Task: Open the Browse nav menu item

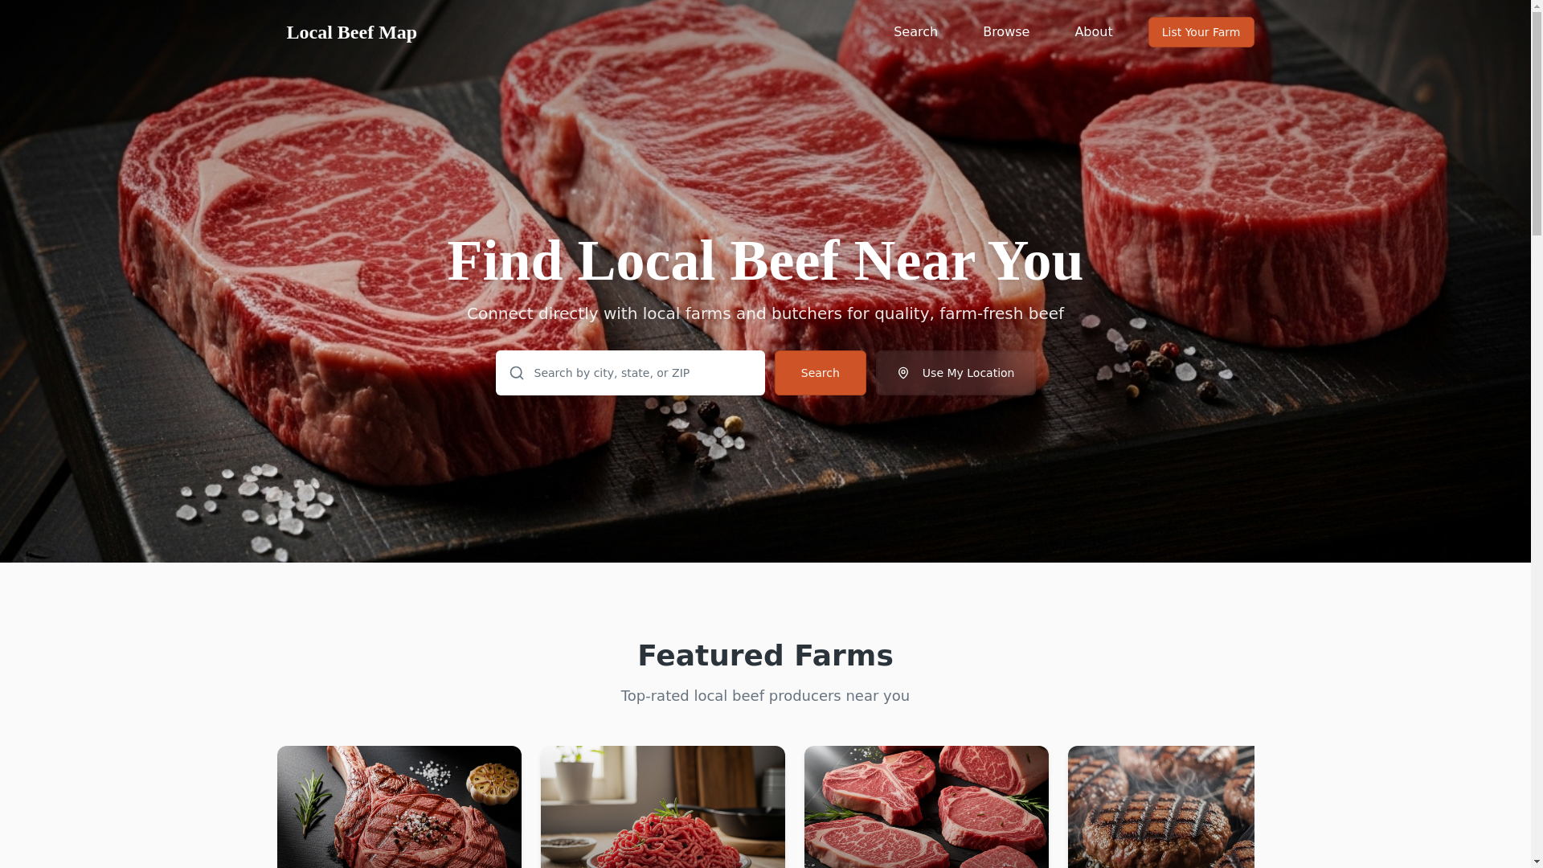Action: tap(1006, 32)
